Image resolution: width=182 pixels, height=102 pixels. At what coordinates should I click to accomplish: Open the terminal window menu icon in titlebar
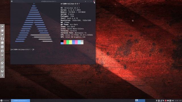12,1
